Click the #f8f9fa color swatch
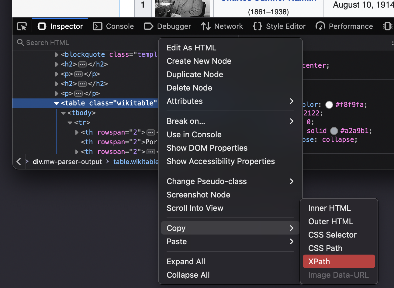394x288 pixels. (x=329, y=105)
